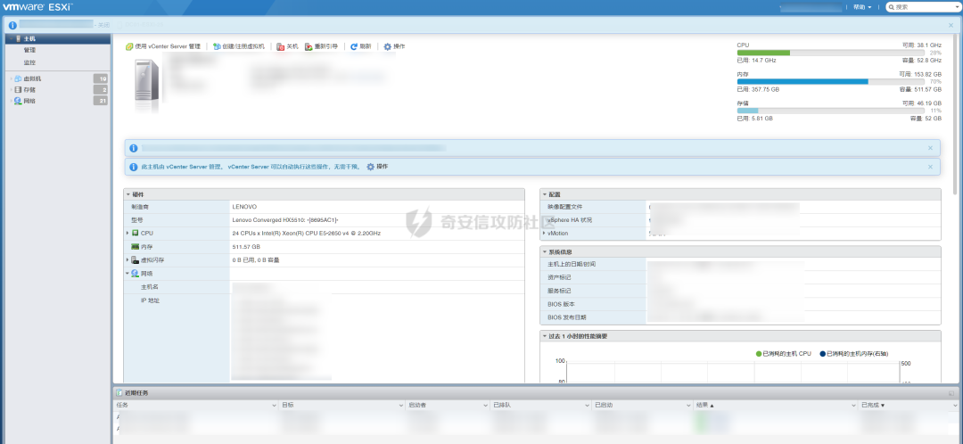Image resolution: width=963 pixels, height=444 pixels.
Task: Click the info icon on first blurred banner
Action: coord(133,148)
